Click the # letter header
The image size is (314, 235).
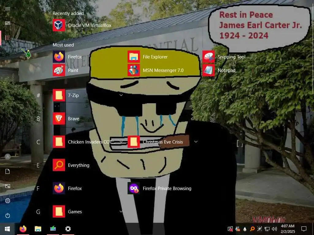click(38, 95)
